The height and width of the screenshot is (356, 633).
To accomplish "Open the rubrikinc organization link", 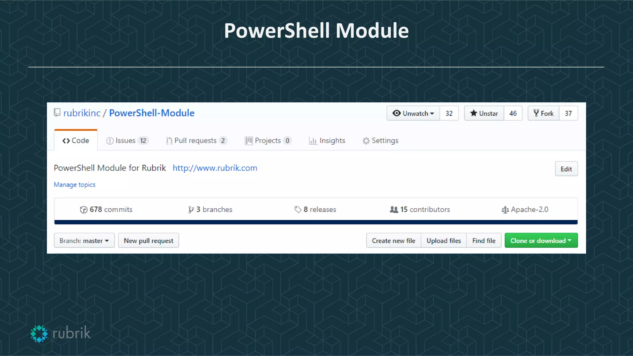I will (82, 113).
